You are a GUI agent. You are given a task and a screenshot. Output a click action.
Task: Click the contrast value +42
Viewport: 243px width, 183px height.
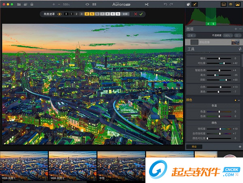[235, 63]
